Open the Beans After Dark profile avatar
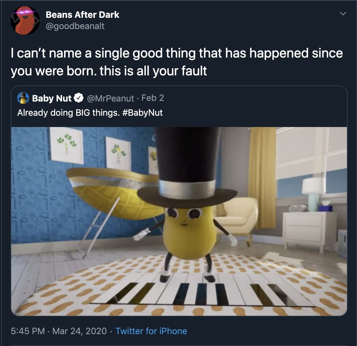The height and width of the screenshot is (346, 357). pyautogui.click(x=25, y=20)
